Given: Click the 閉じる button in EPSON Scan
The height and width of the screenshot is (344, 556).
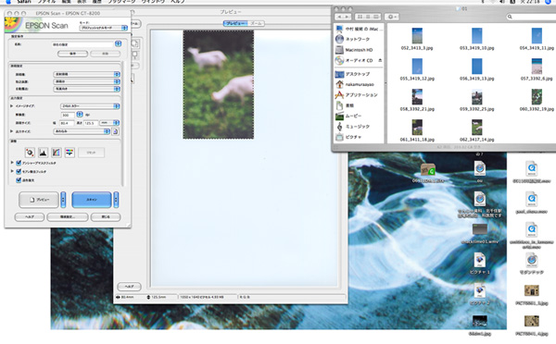Looking at the screenshot, I should pos(106,217).
